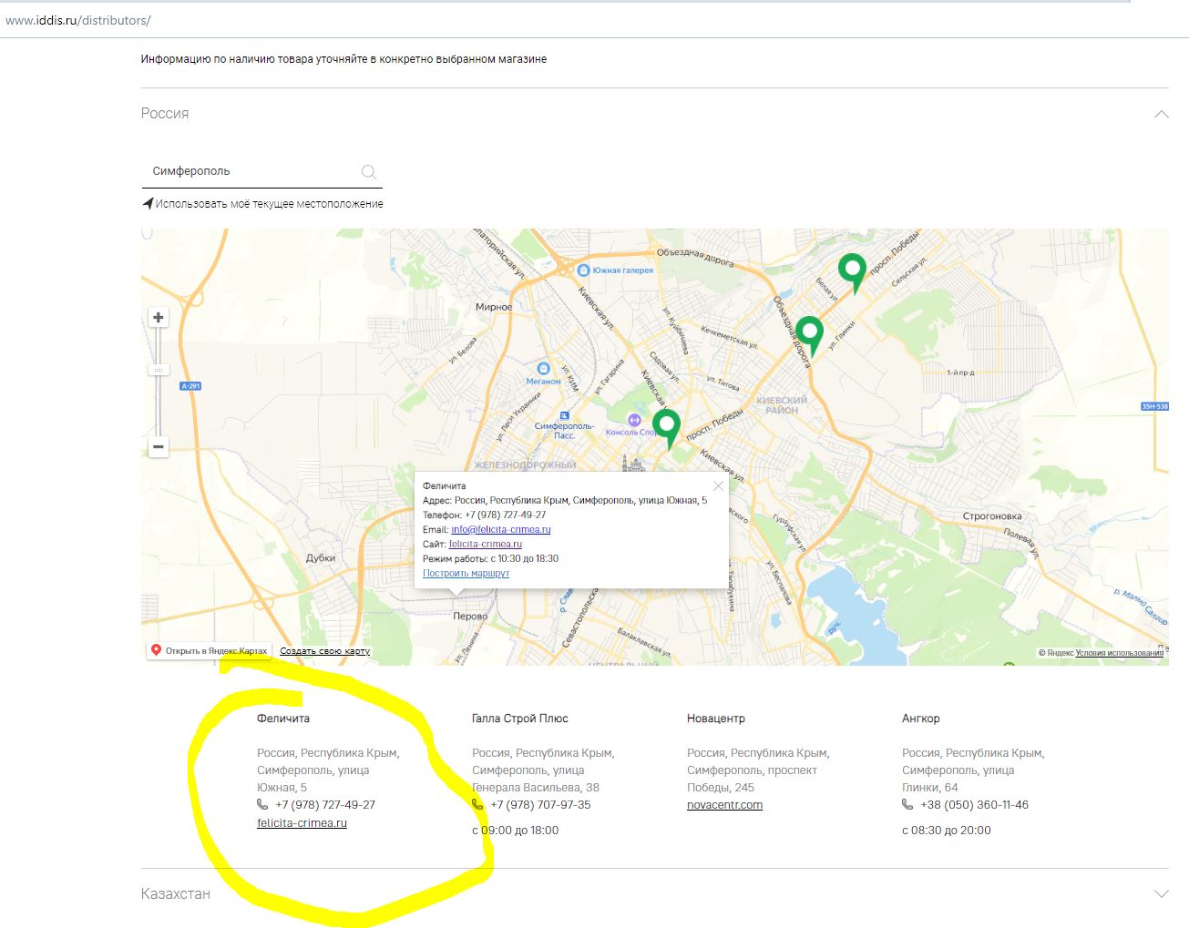Click the Южная галерея map marker
This screenshot has height=928, width=1189.
click(x=584, y=270)
